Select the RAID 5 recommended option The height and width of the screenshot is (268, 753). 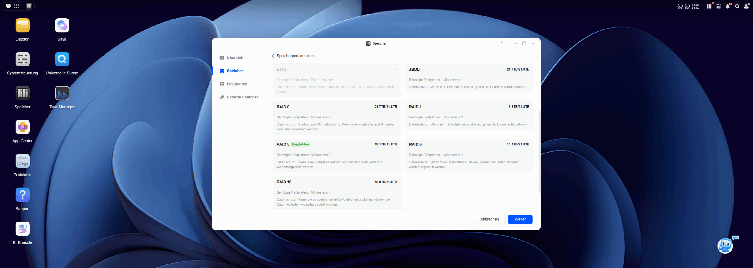[336, 155]
